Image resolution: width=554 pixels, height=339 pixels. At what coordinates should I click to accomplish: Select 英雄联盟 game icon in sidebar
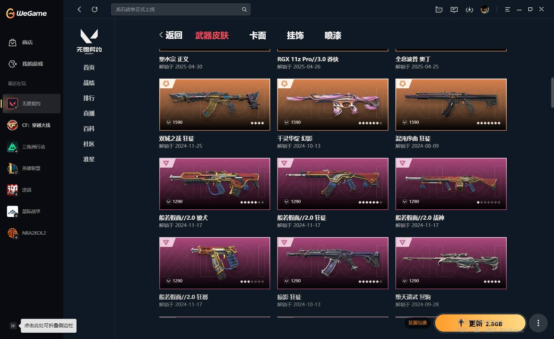click(x=13, y=168)
